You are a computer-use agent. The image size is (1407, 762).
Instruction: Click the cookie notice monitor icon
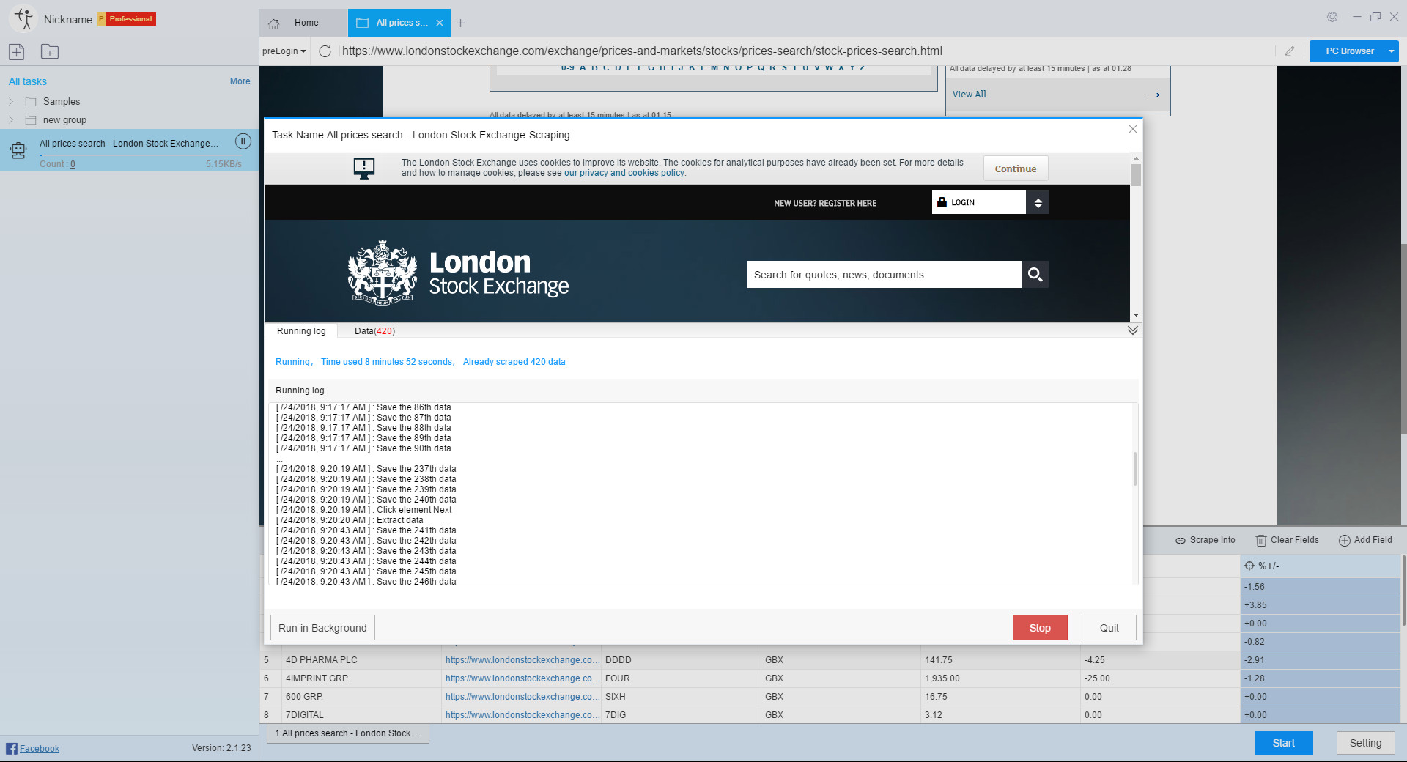point(364,168)
